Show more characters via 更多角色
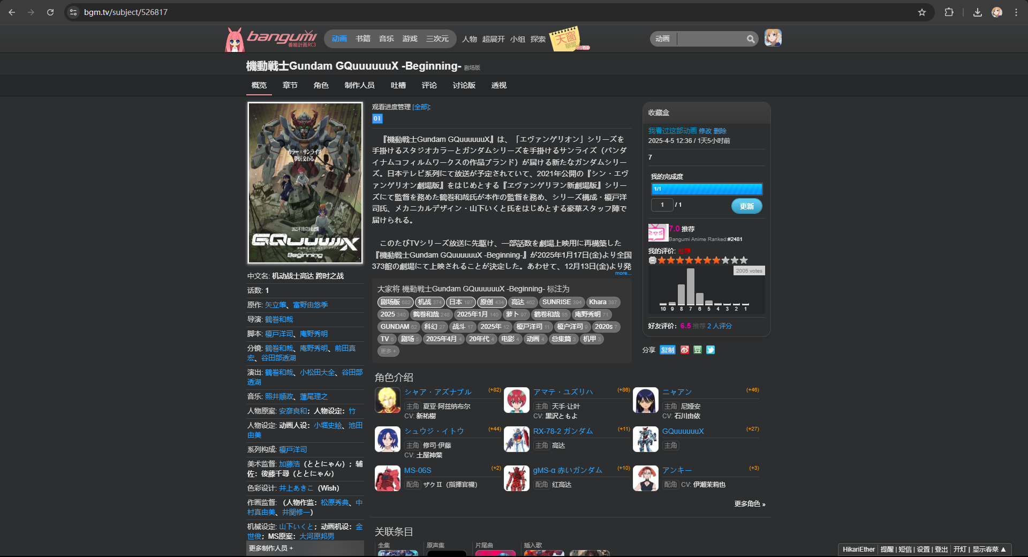Viewport: 1028px width, 557px height. 750,503
